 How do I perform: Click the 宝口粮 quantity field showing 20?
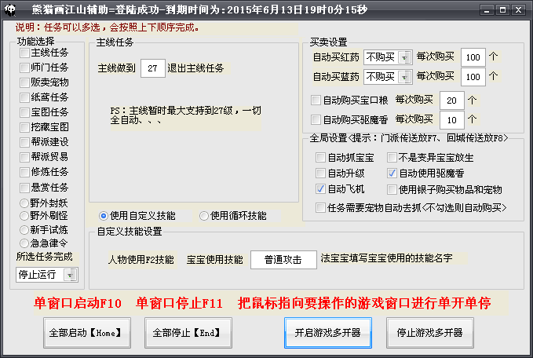tap(452, 100)
